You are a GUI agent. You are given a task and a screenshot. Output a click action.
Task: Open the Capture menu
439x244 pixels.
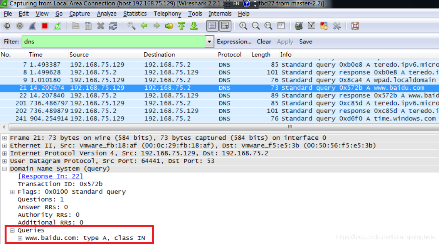[x=79, y=14]
